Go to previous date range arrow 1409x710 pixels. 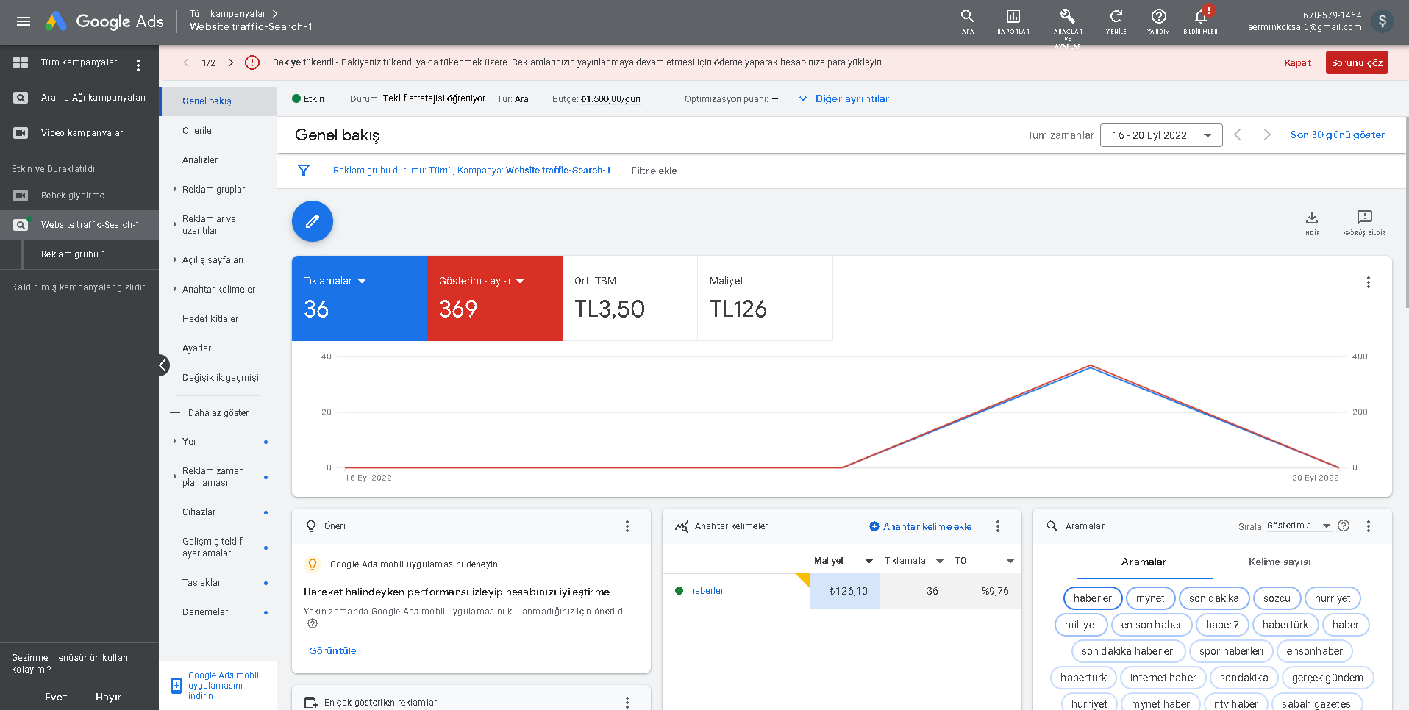pos(1238,135)
